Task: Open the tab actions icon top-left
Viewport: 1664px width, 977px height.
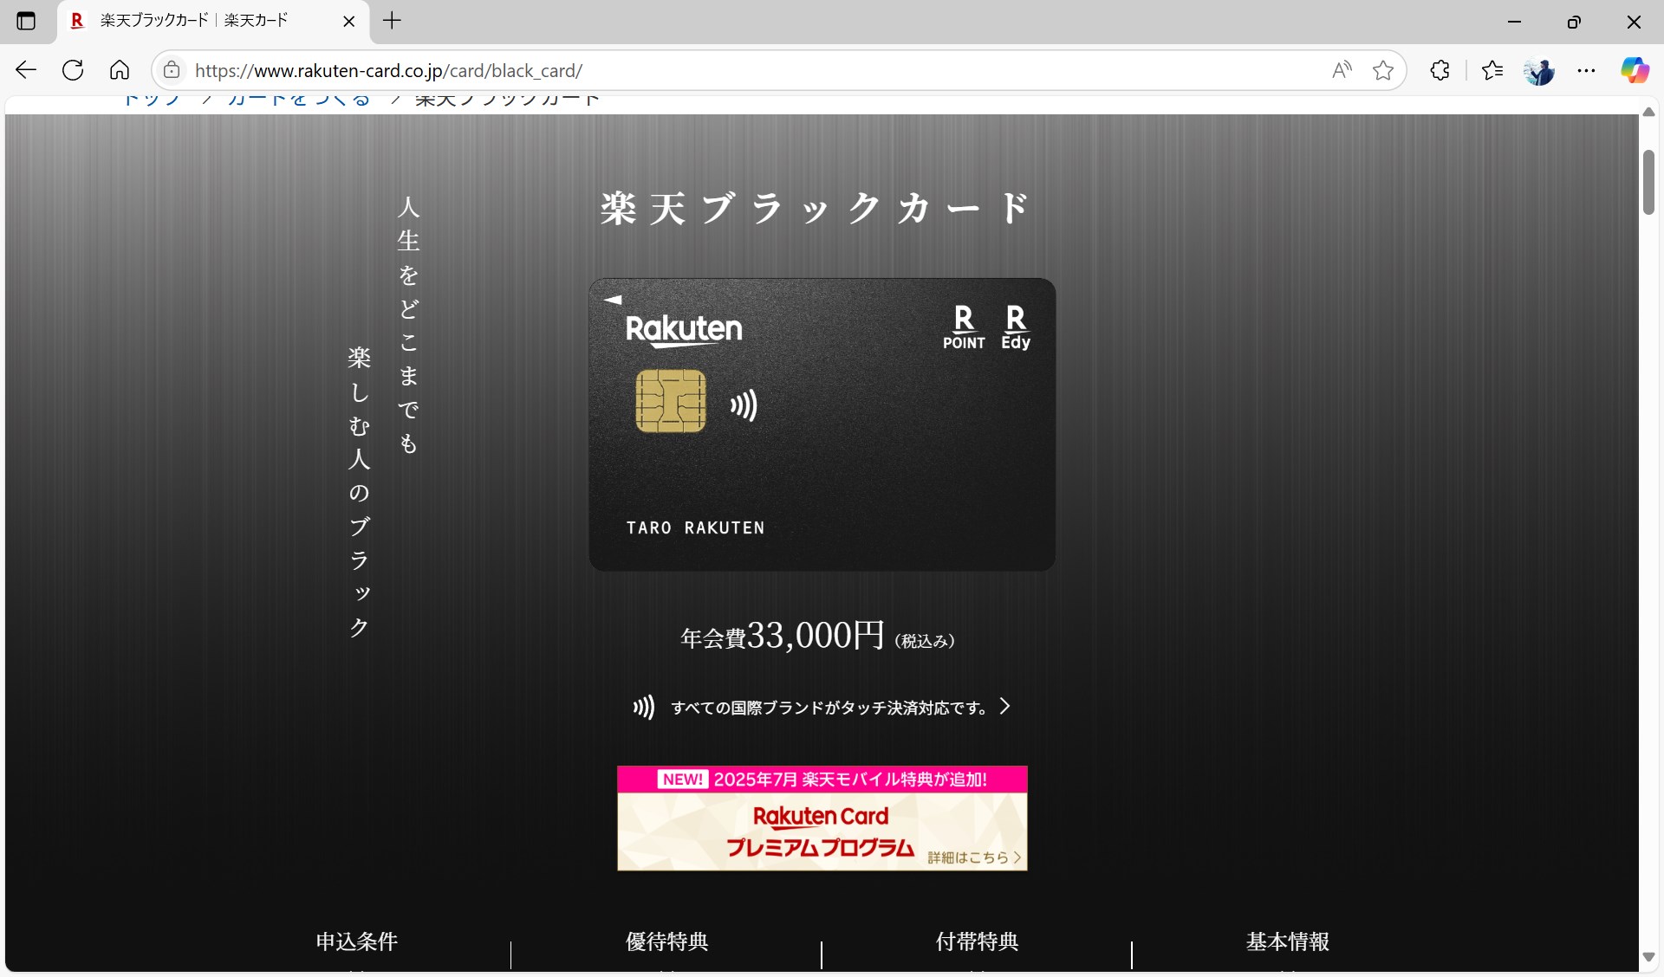Action: (27, 21)
